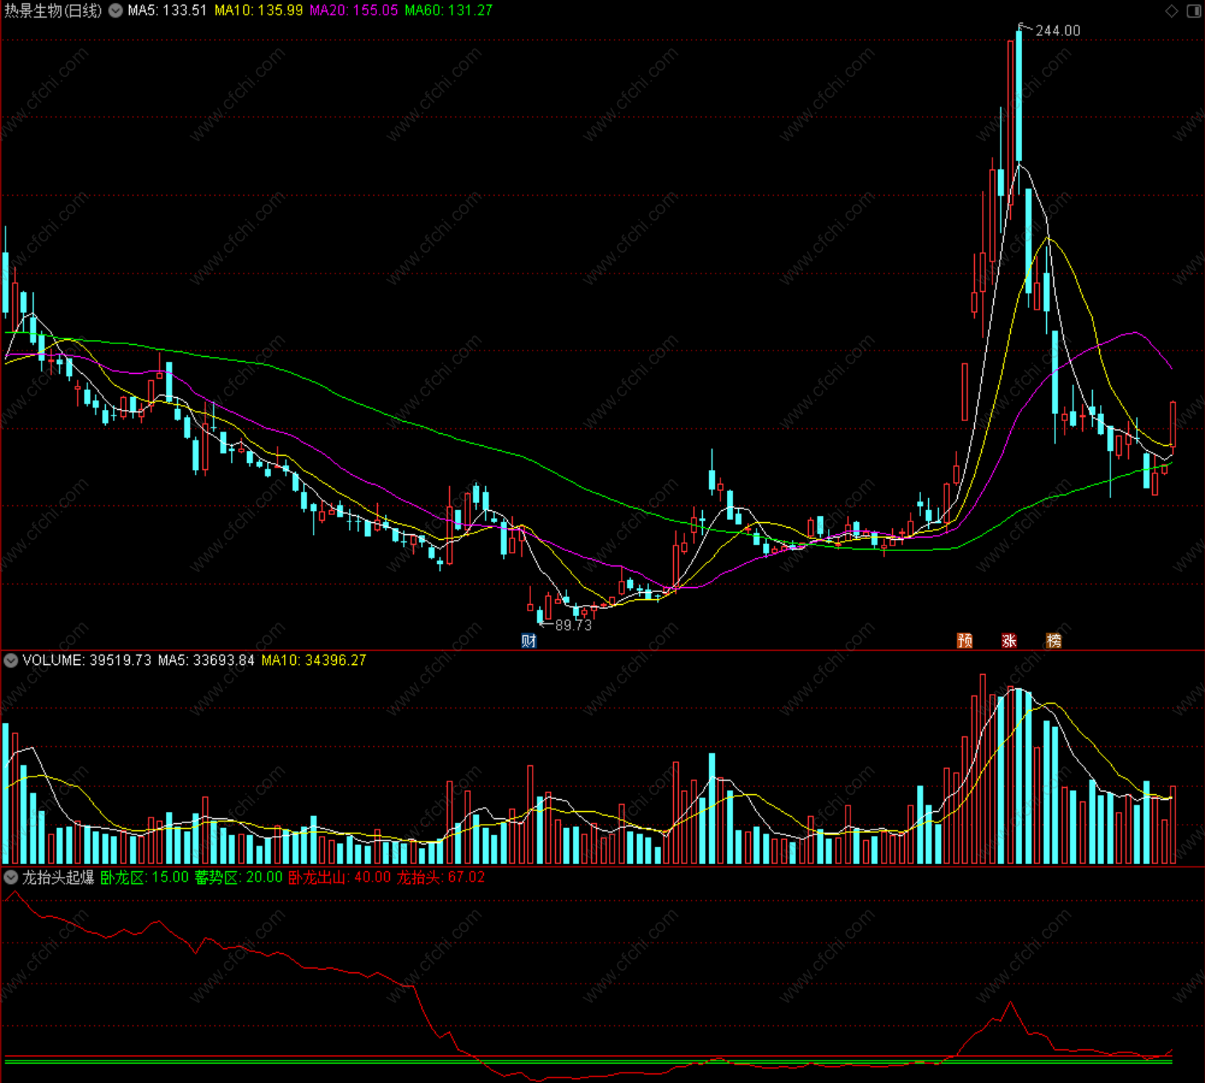The image size is (1205, 1083).
Task: Click the 蓄势区: 20.00 indicator value
Action: coord(239,877)
